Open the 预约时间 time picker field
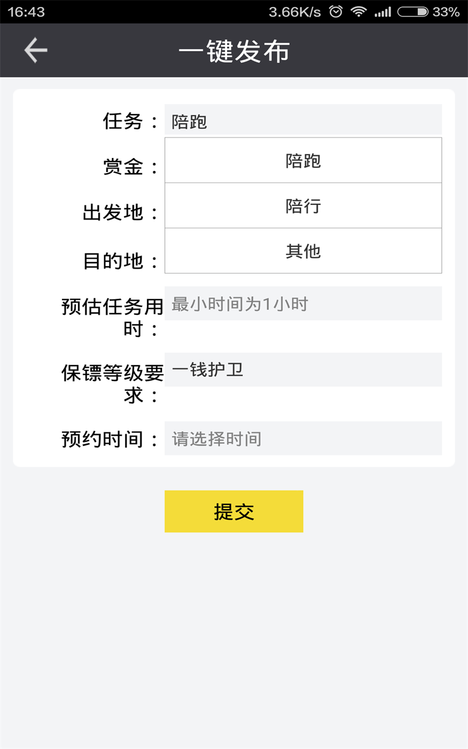 tap(302, 438)
